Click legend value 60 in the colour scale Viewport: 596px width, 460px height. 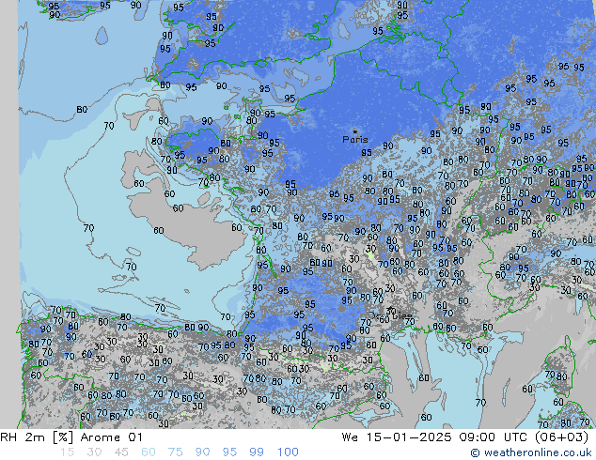click(149, 452)
